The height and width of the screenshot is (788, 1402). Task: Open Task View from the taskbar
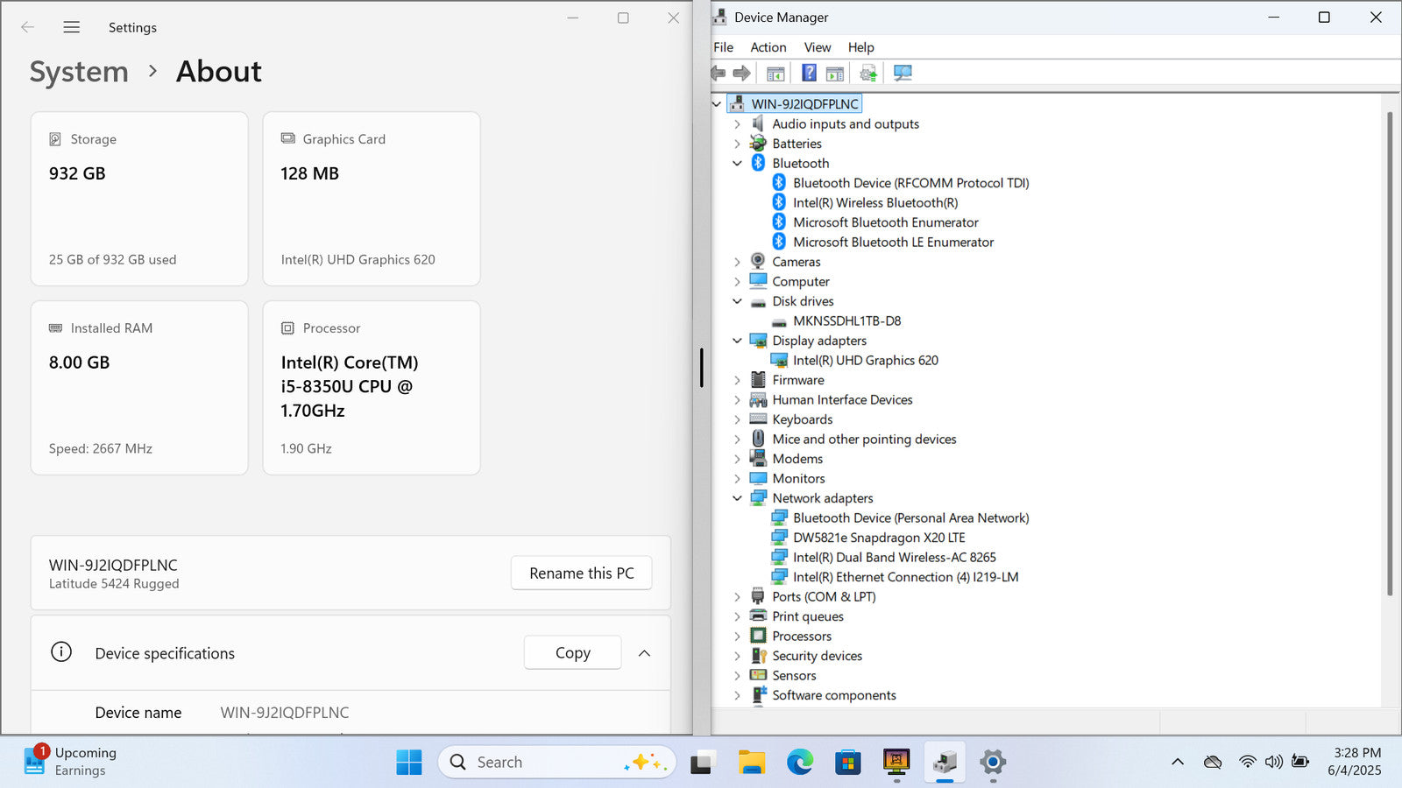click(x=702, y=763)
